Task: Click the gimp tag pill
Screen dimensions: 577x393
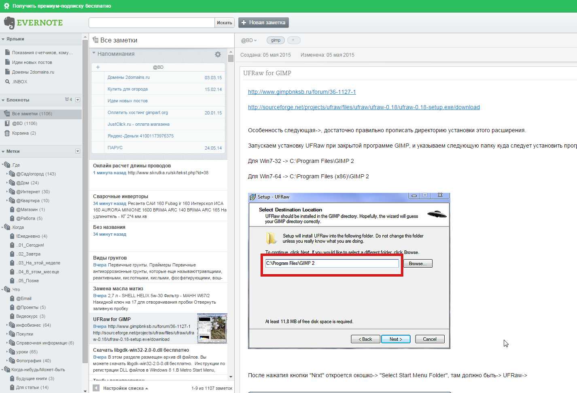Action: click(276, 40)
